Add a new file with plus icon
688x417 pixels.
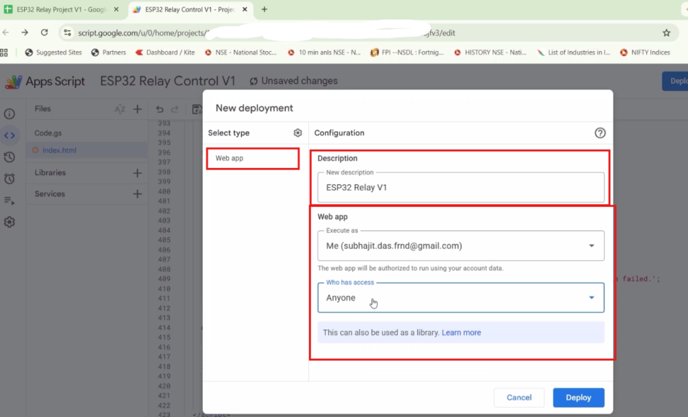point(137,109)
